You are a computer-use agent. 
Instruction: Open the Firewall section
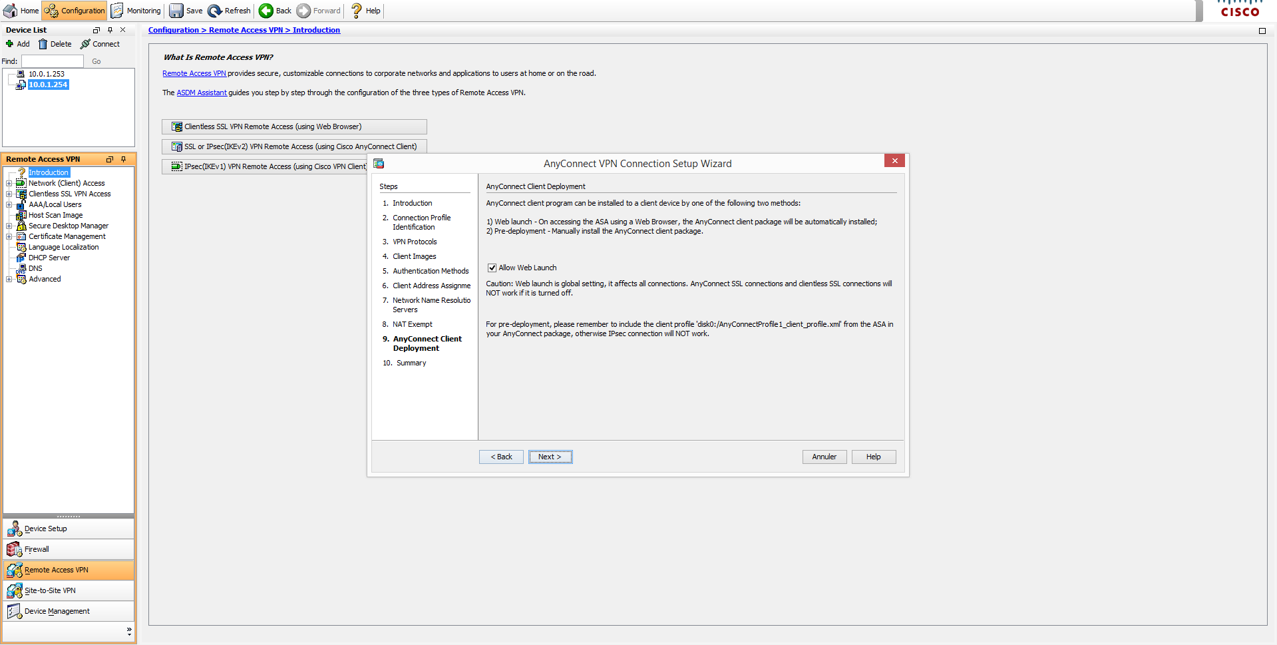tap(69, 549)
